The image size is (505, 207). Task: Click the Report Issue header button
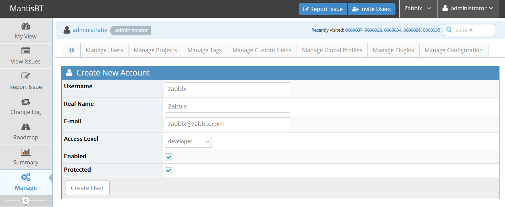pyautogui.click(x=323, y=9)
